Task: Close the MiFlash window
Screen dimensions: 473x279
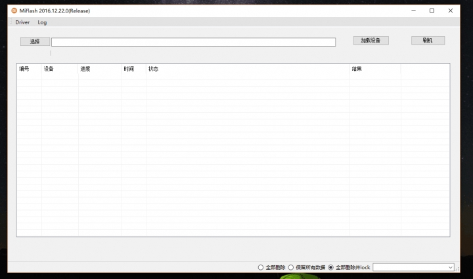Action: 451,11
